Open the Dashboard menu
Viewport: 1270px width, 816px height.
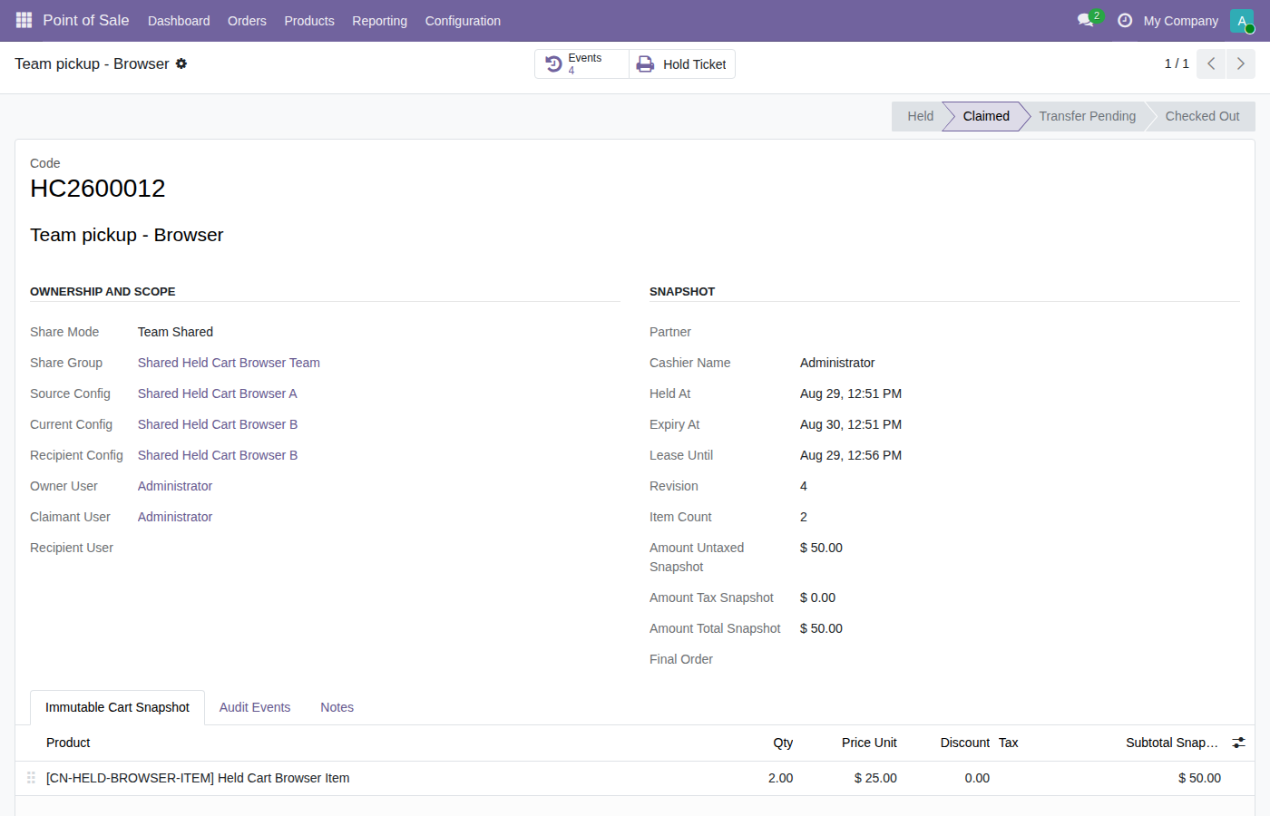point(179,20)
